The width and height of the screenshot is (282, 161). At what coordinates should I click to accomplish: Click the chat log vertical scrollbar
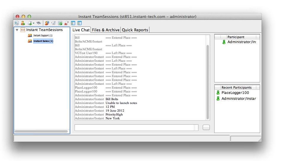click(x=207, y=82)
